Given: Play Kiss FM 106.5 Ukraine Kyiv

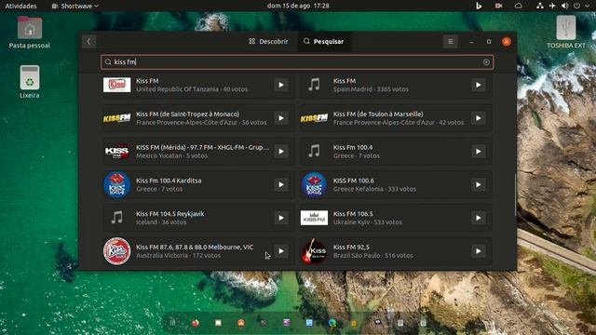Looking at the screenshot, I should coord(478,218).
